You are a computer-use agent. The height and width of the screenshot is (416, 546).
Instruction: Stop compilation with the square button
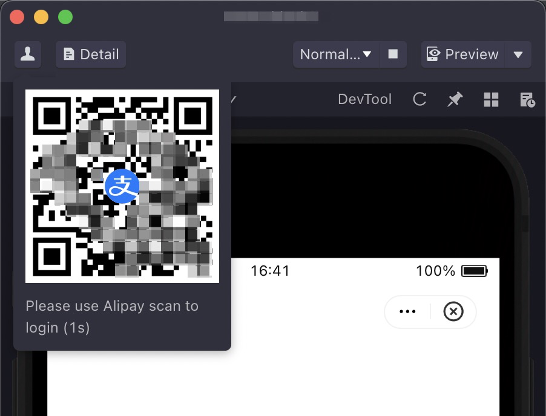[393, 54]
